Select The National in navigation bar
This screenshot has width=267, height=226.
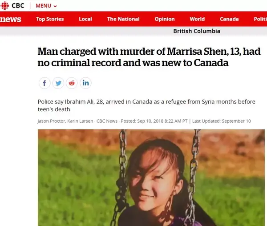pyautogui.click(x=123, y=19)
